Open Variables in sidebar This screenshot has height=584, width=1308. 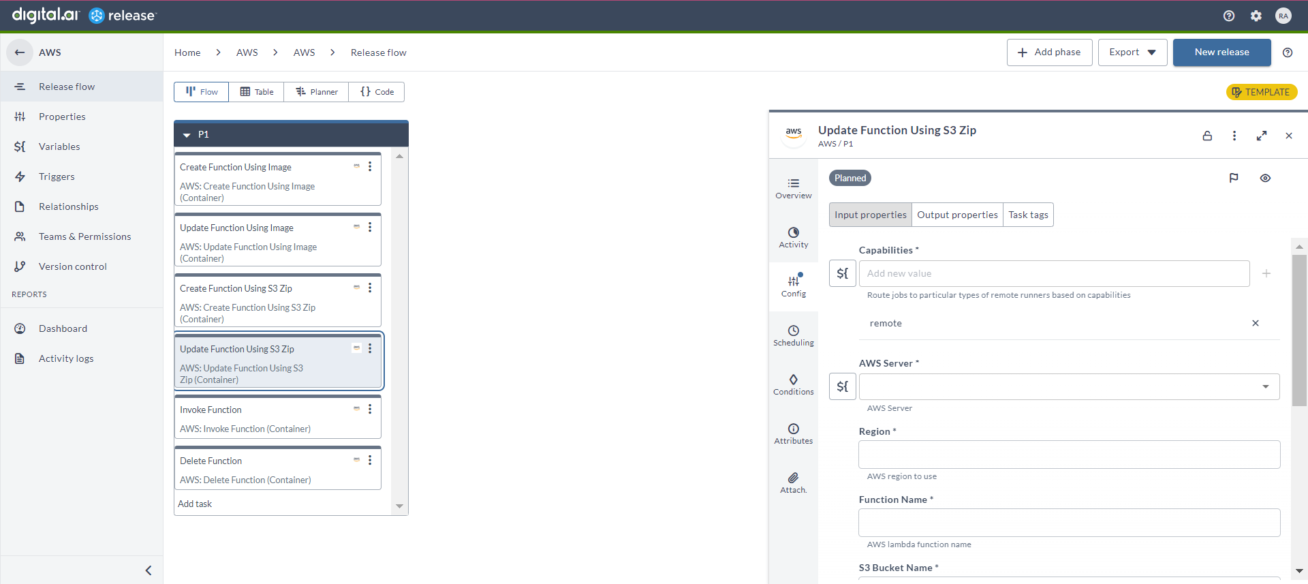[x=82, y=147]
